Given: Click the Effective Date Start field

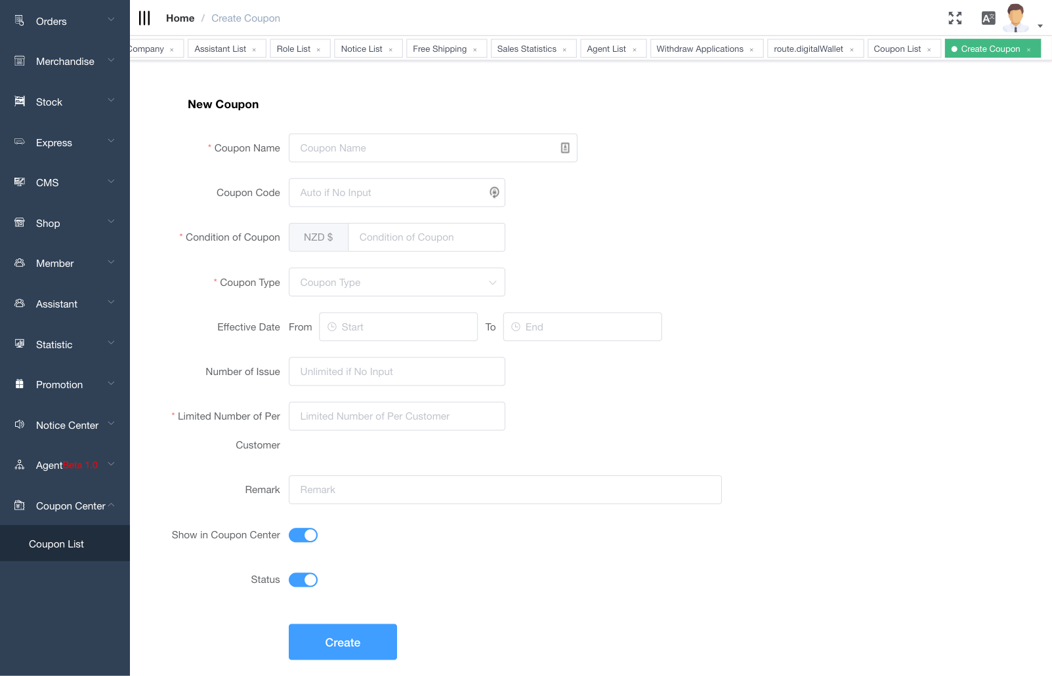Looking at the screenshot, I should 398,327.
